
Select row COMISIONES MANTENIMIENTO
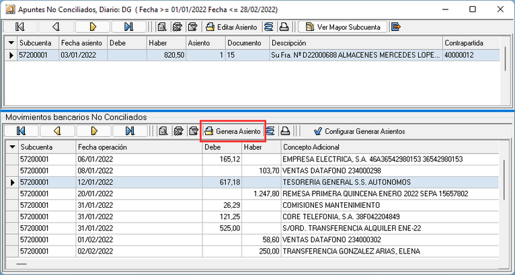click(x=253, y=205)
